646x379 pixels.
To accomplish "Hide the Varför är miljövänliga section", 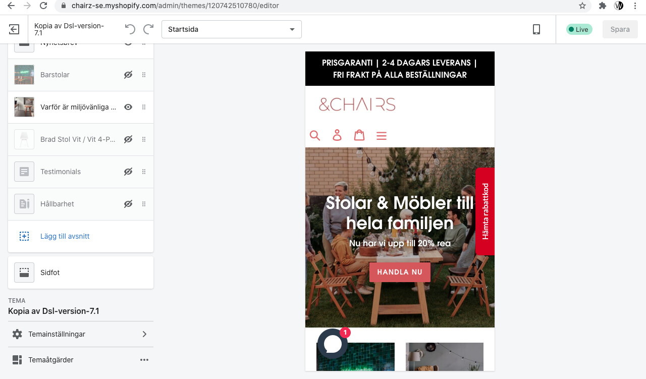I will point(128,107).
